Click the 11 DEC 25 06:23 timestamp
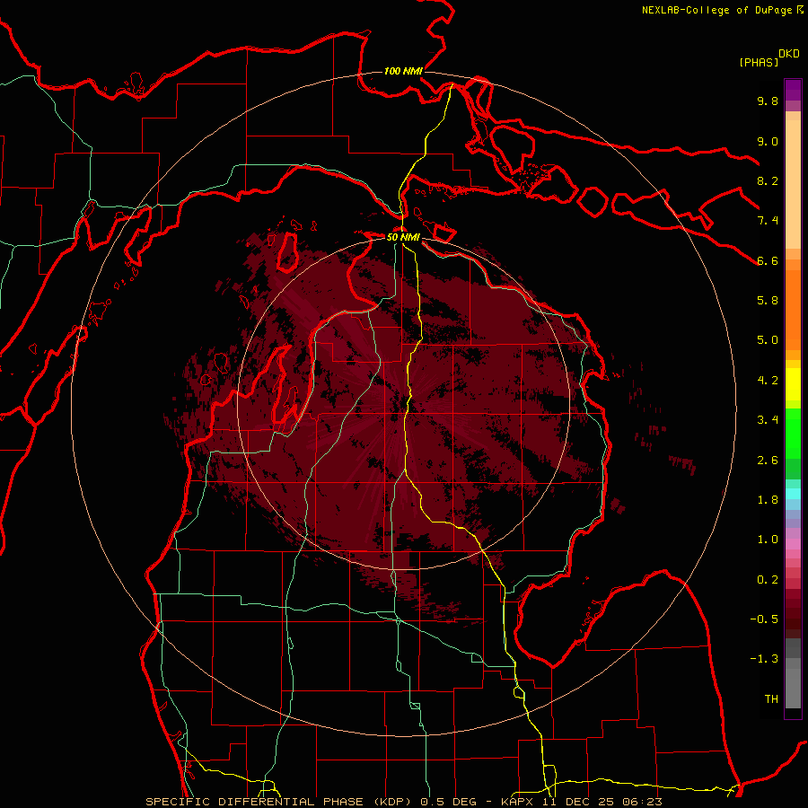 [x=602, y=802]
